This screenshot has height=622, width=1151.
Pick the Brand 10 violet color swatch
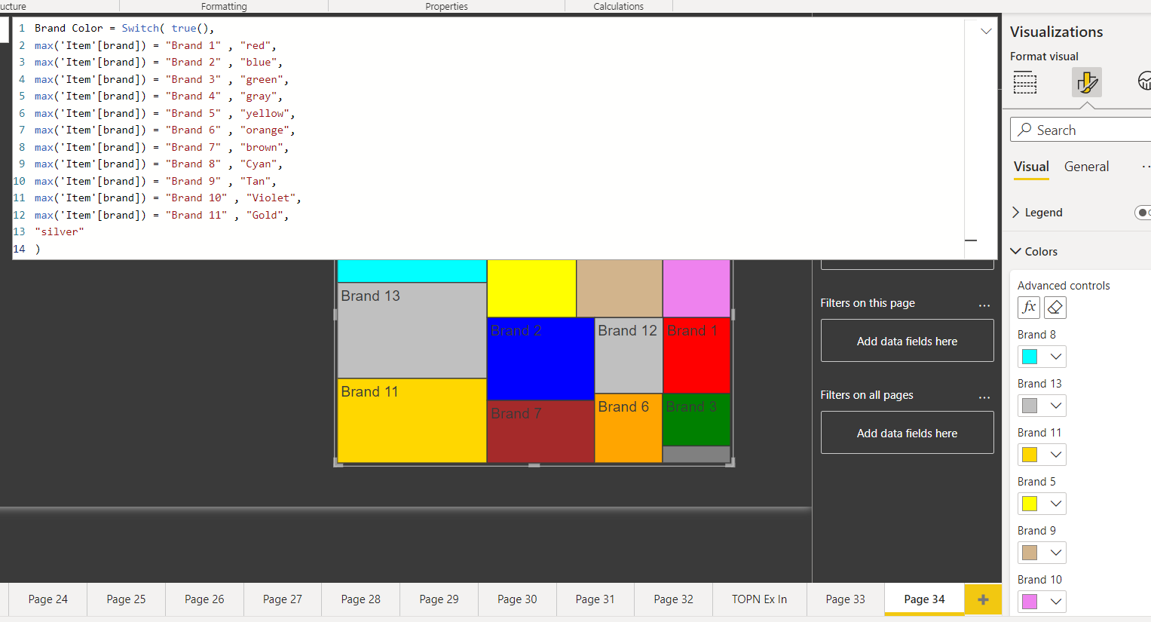point(1030,602)
